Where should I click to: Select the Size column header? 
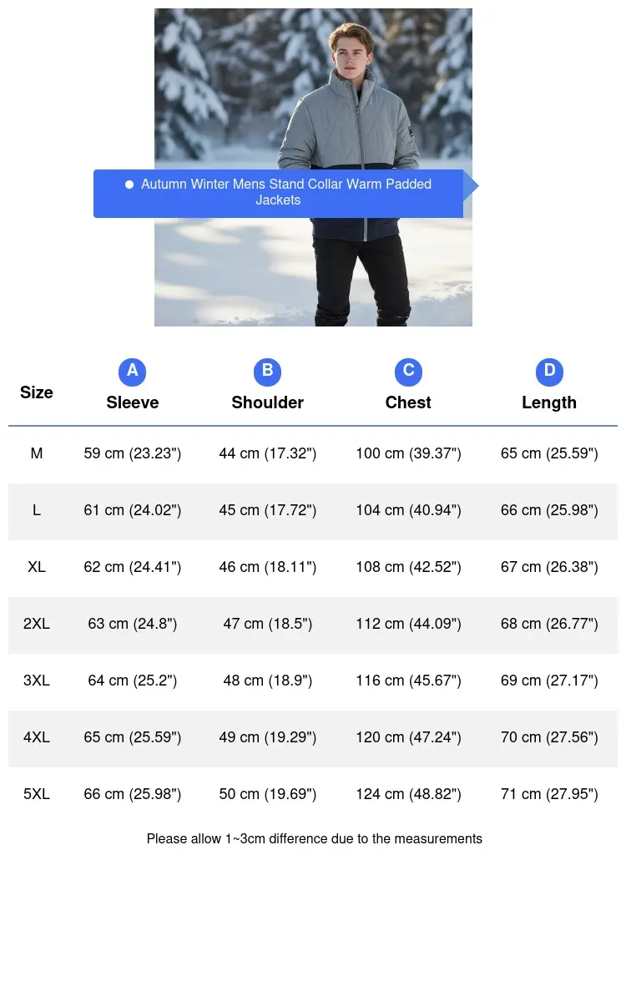coord(37,392)
